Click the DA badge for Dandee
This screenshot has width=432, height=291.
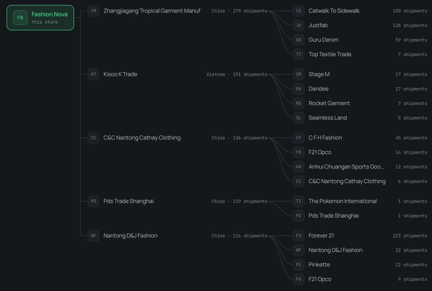click(299, 89)
